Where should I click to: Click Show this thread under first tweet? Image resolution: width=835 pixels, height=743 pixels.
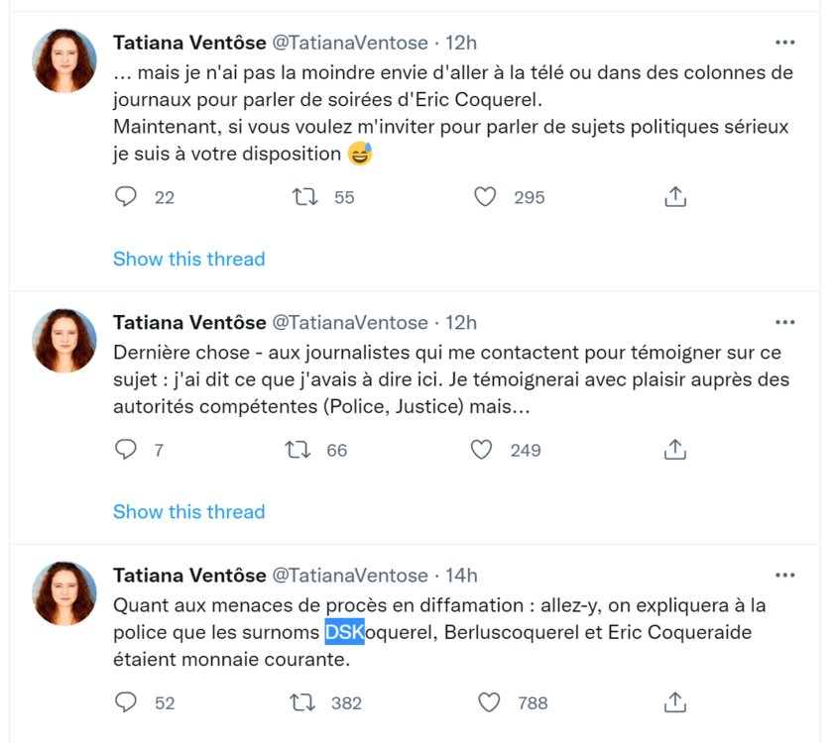[188, 259]
